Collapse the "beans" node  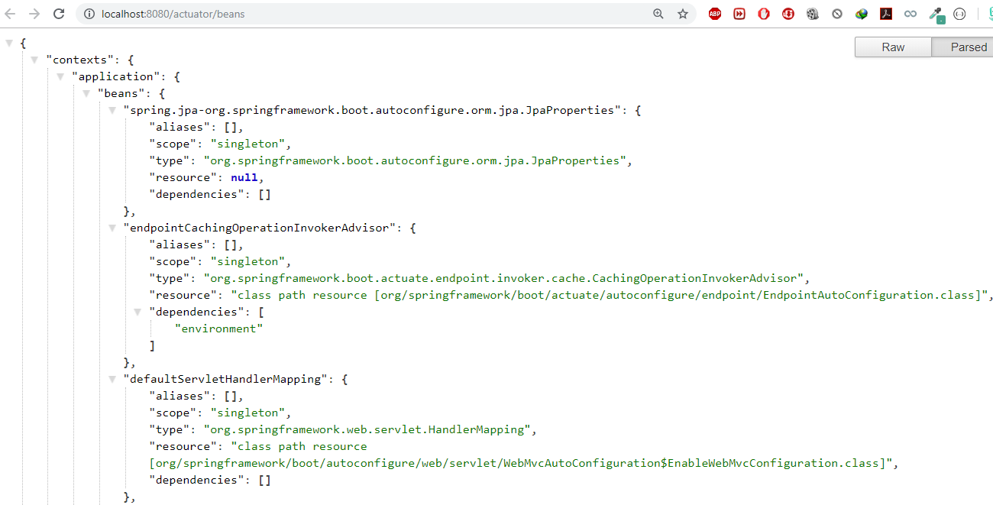(86, 93)
